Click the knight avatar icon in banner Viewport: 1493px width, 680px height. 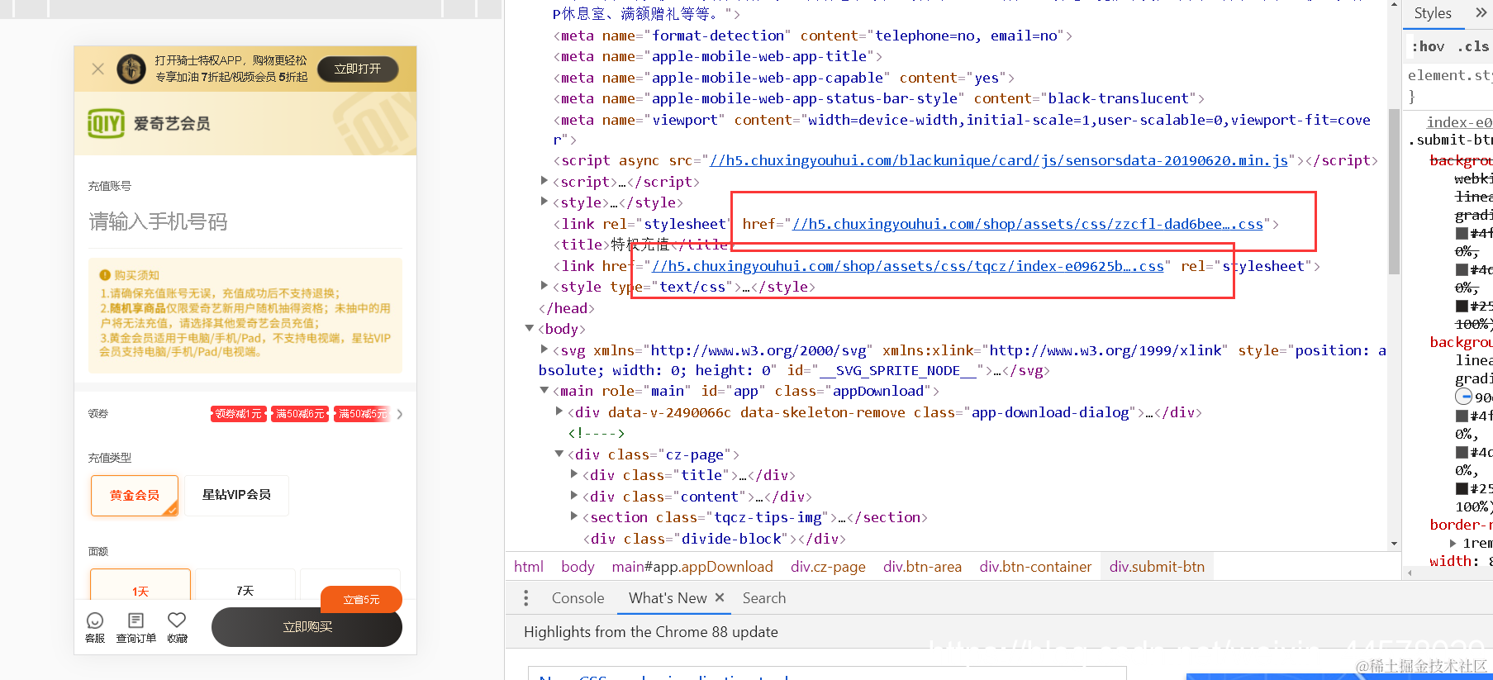click(131, 69)
